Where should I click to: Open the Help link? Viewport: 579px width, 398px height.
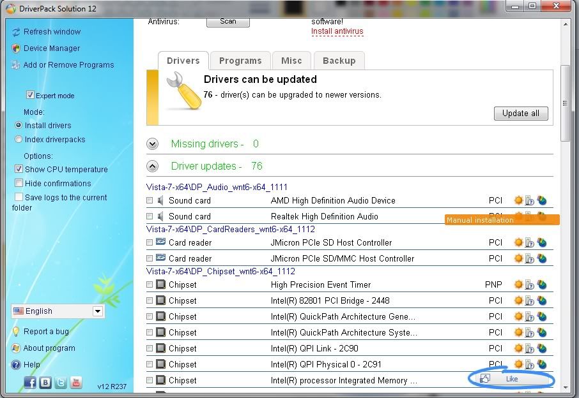click(x=32, y=364)
